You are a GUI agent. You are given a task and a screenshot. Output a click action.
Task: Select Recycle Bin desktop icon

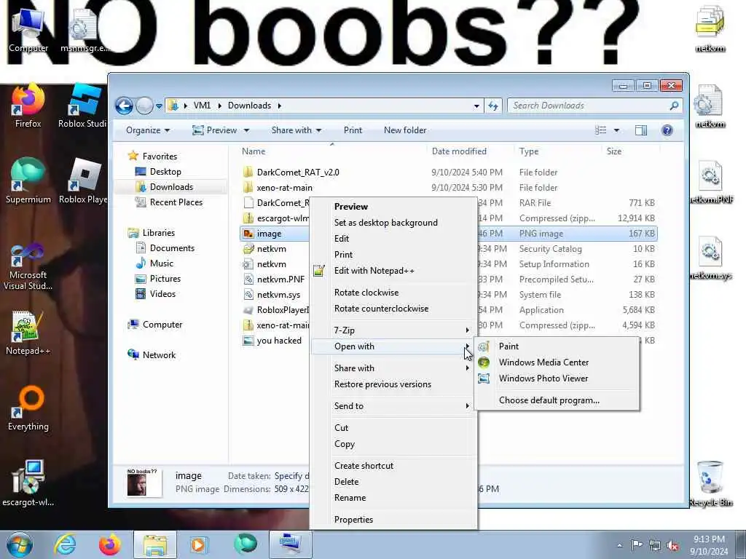click(x=710, y=483)
